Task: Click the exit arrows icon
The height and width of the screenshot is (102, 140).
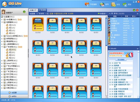Action: coord(125,4)
